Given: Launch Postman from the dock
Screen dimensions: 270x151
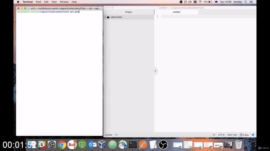Looking at the screenshot, I should tap(143, 145).
